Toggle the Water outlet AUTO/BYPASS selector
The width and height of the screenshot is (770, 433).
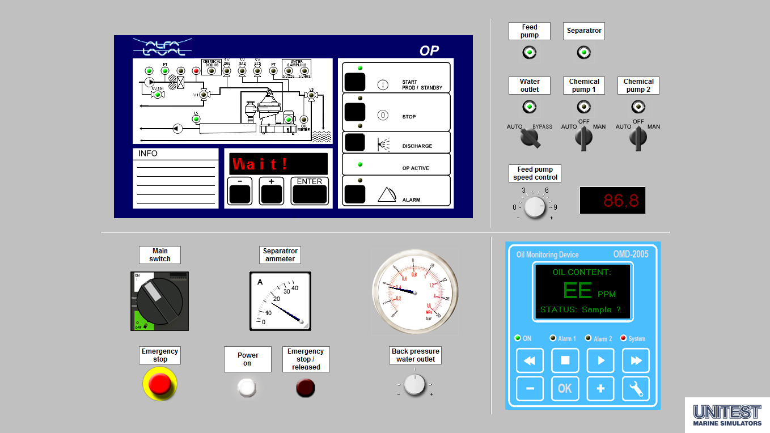pyautogui.click(x=530, y=138)
